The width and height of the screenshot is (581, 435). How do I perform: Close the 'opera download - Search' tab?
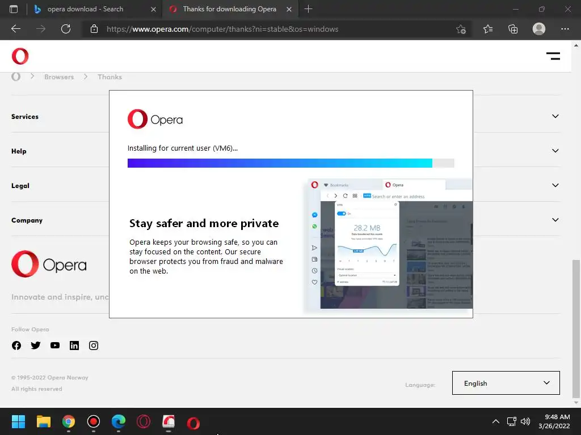pyautogui.click(x=153, y=9)
